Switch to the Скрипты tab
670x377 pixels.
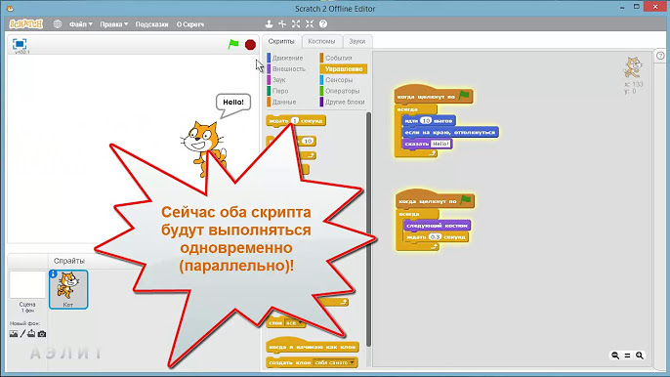coord(281,41)
